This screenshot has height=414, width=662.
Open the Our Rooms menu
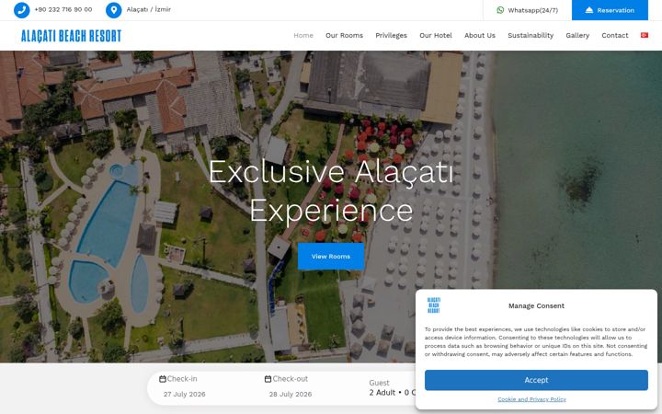344,36
